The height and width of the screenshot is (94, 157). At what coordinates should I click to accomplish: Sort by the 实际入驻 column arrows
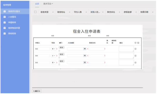(103, 12)
